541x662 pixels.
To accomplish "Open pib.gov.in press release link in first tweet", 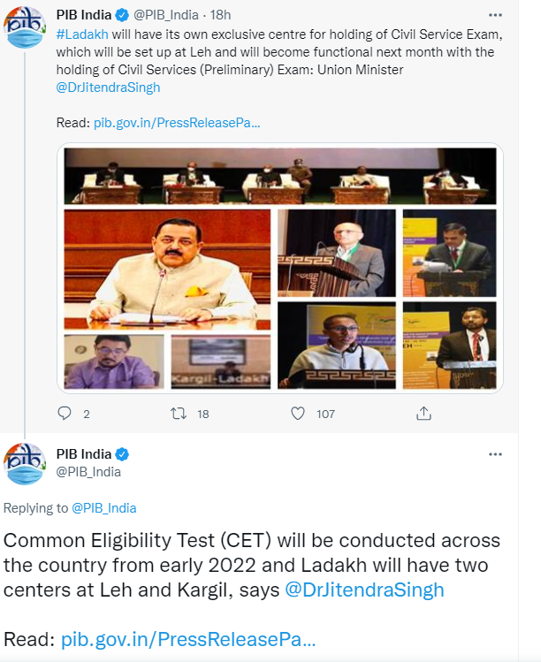I will click(177, 123).
